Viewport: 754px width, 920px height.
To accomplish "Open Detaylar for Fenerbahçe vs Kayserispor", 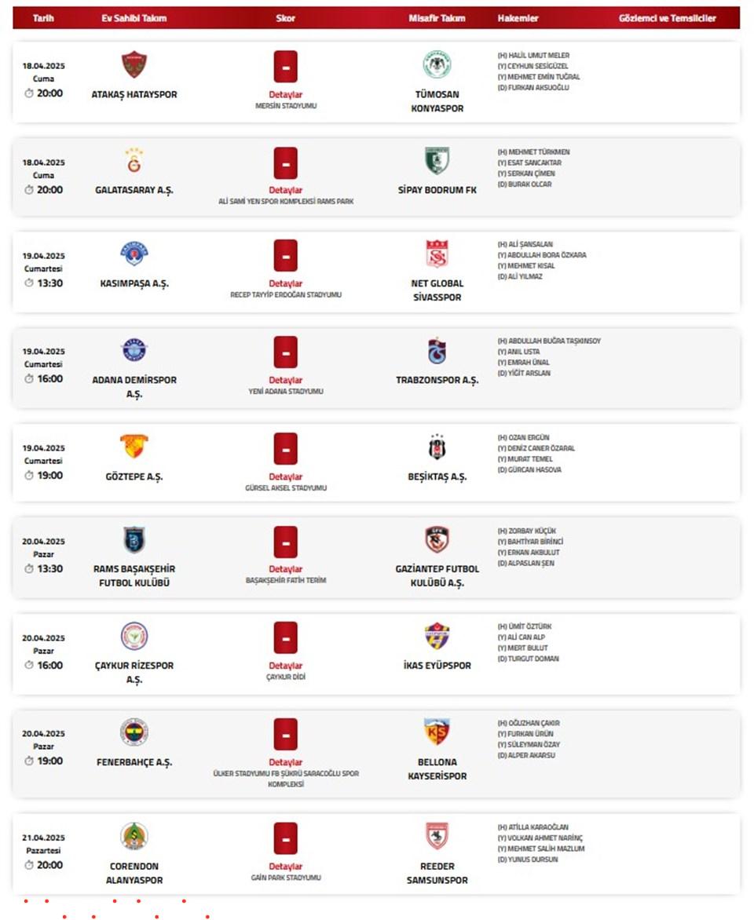I will [285, 762].
